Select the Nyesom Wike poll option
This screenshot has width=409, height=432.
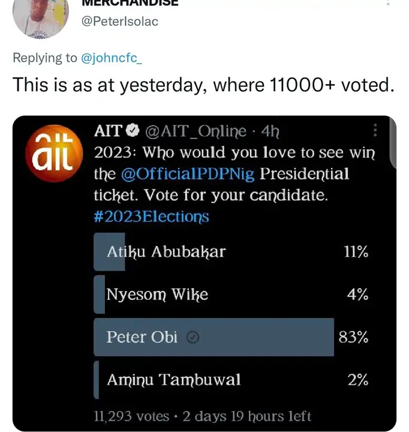(157, 295)
